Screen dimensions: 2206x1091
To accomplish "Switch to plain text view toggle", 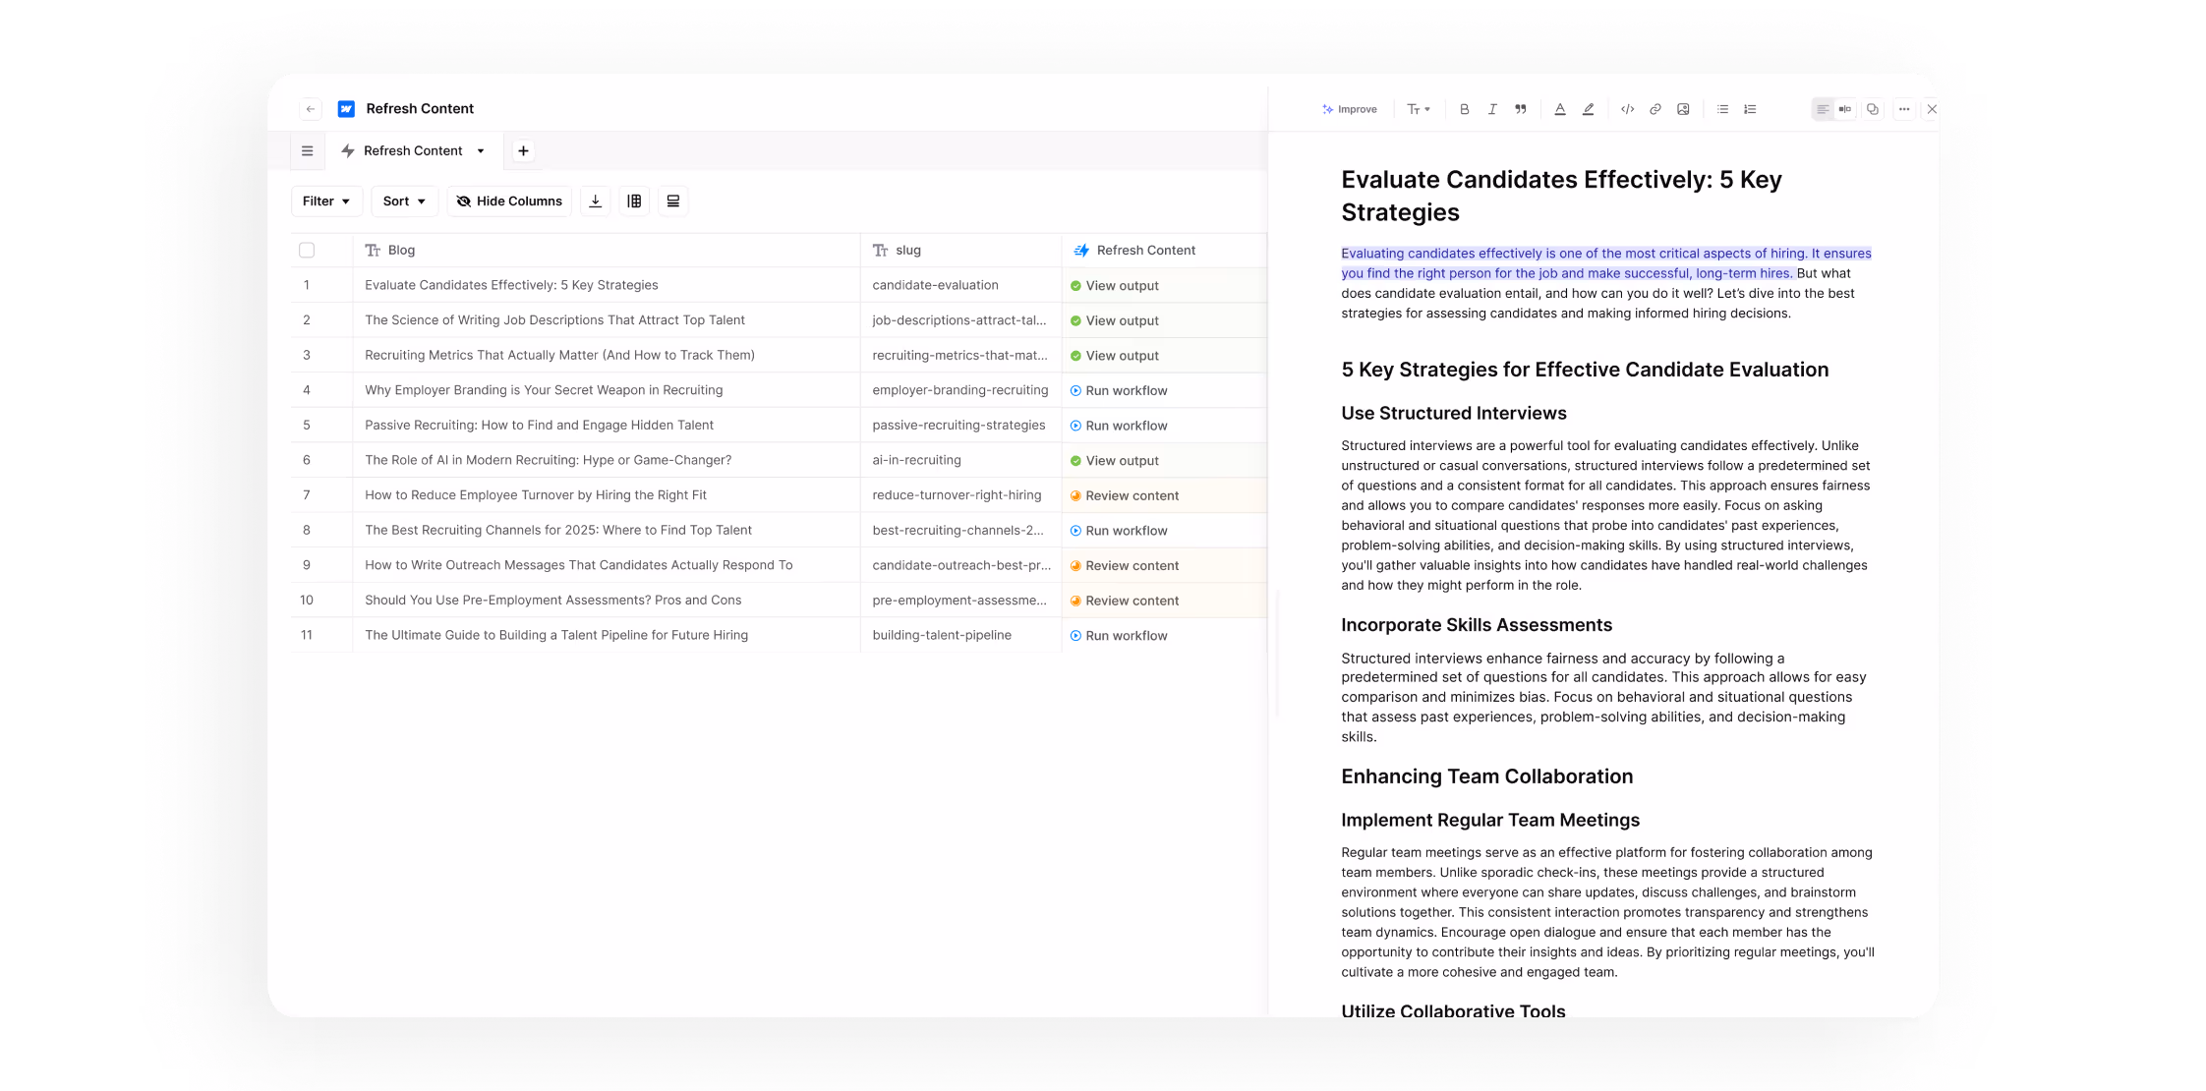I will [x=1822, y=109].
